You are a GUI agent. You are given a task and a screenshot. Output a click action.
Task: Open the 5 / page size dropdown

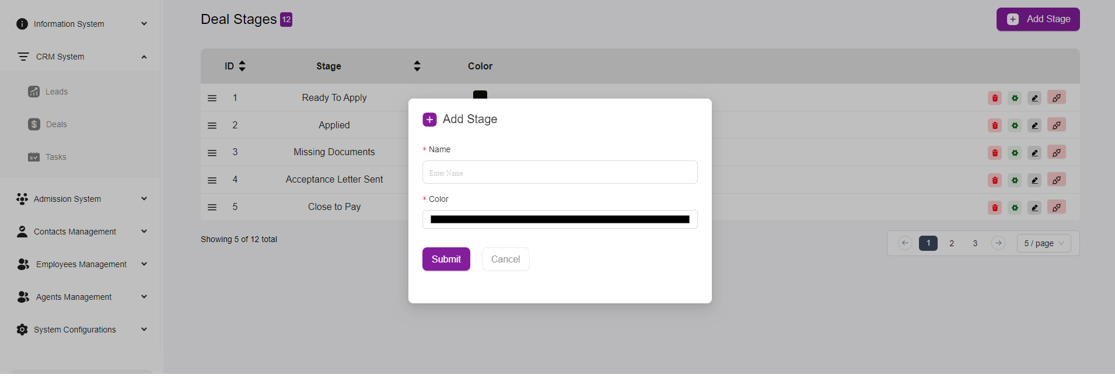(1044, 243)
